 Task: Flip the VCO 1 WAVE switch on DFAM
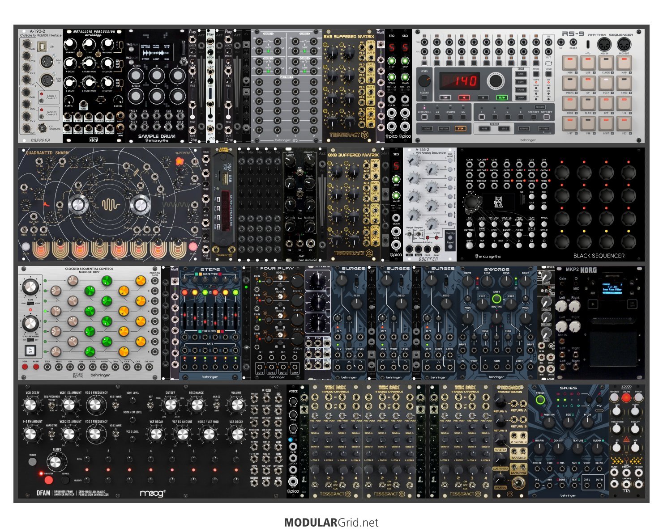click(115, 404)
